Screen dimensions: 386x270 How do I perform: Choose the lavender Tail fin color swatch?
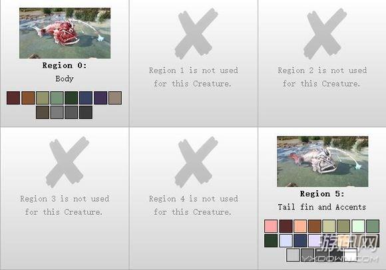click(315, 241)
